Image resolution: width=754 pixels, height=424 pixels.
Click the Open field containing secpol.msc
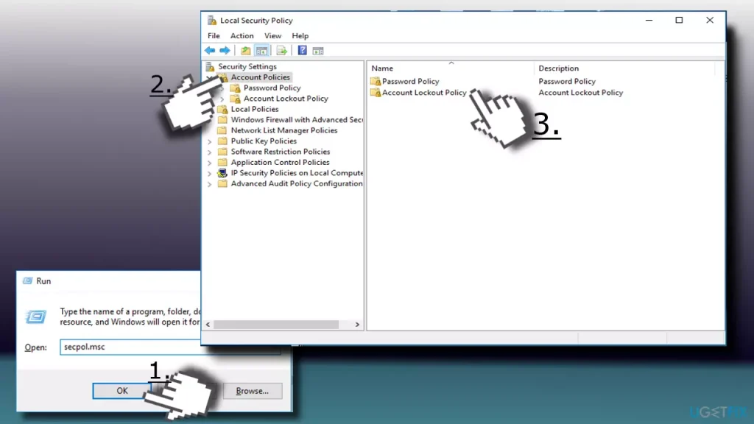click(129, 347)
